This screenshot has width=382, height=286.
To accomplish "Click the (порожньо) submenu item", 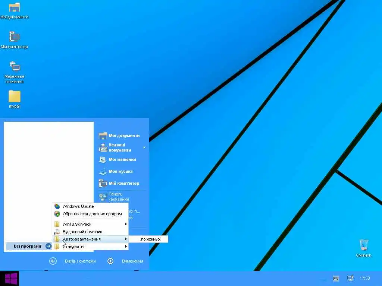I will (148, 239).
